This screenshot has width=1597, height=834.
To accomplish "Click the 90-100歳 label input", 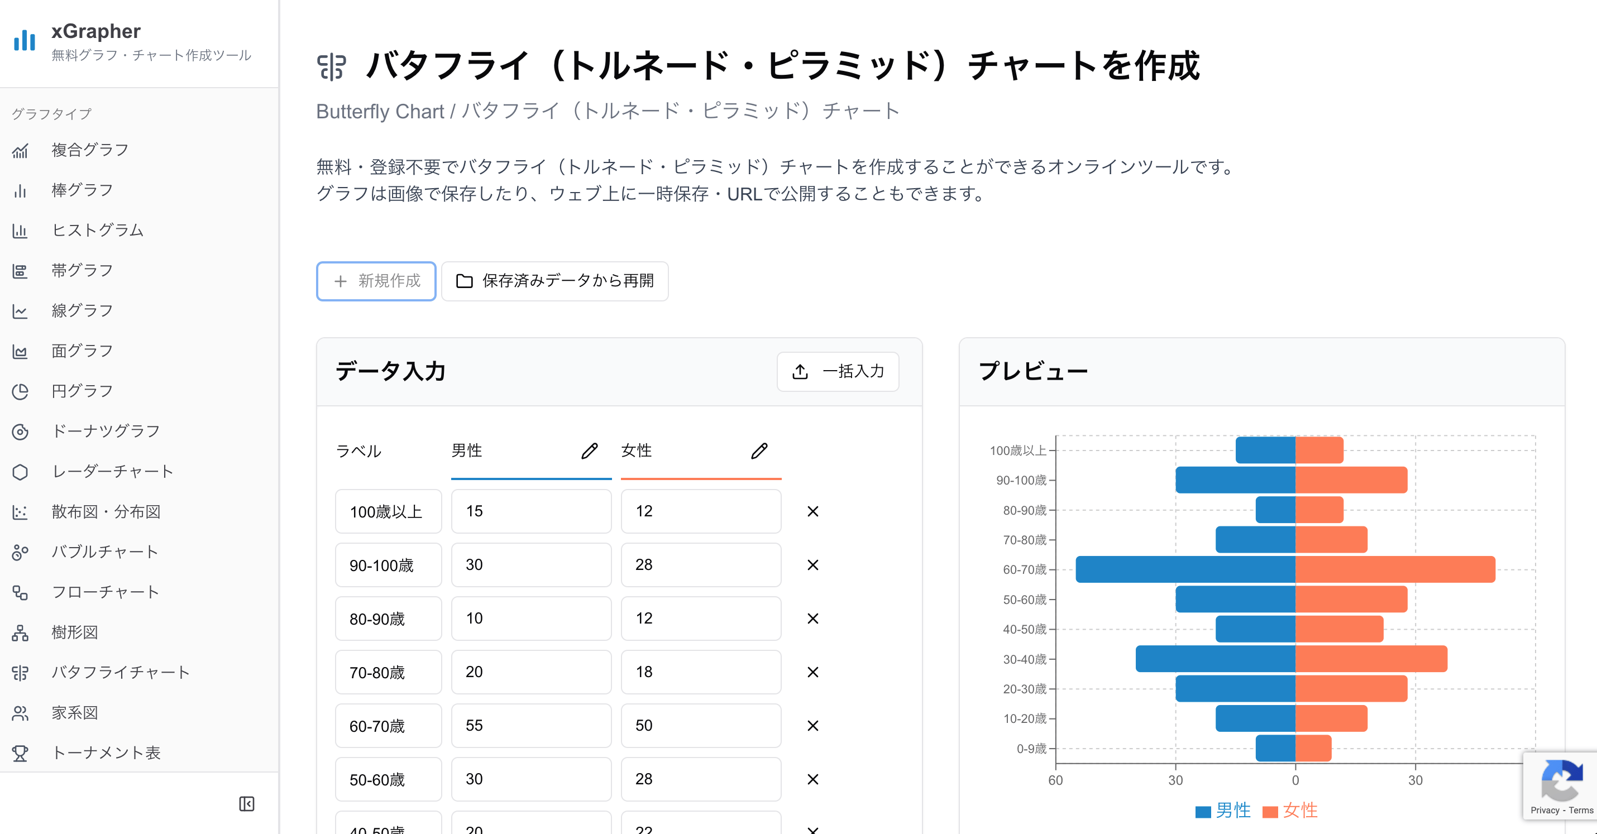I will click(x=388, y=565).
